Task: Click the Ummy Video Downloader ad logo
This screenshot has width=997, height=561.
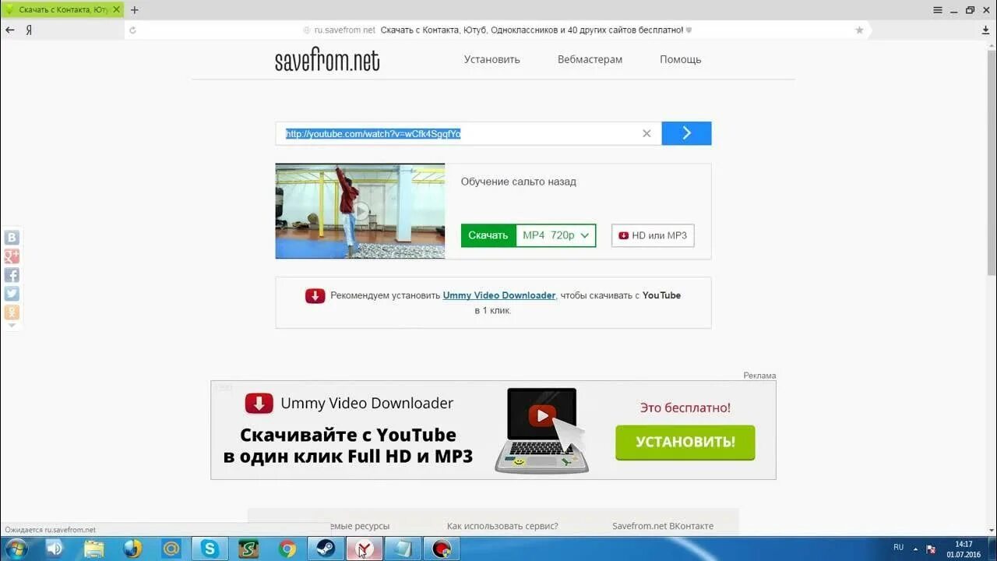Action: coord(349,403)
